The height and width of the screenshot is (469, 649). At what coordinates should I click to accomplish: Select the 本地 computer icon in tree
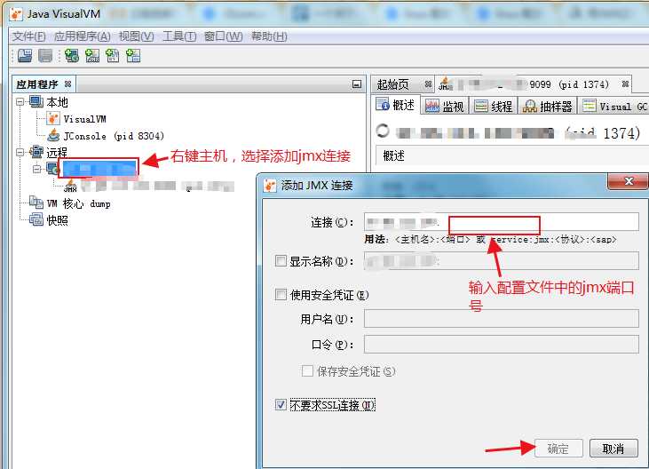[x=36, y=101]
